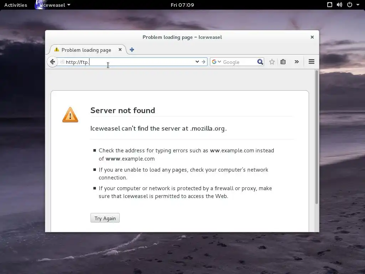The width and height of the screenshot is (365, 274).
Task: Open the hamburger menu
Action: (x=312, y=62)
